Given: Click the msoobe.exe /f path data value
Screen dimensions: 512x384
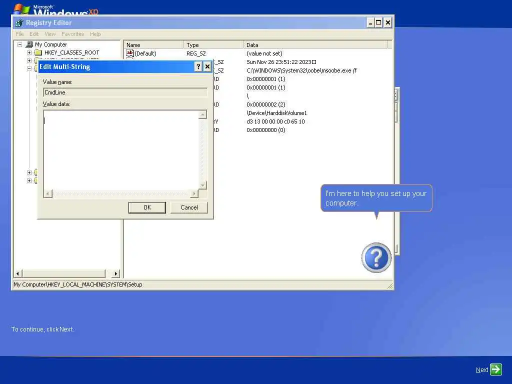Looking at the screenshot, I should click(301, 70).
